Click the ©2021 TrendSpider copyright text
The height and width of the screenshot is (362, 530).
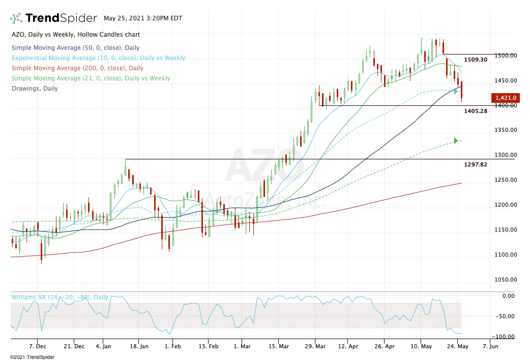pos(32,357)
